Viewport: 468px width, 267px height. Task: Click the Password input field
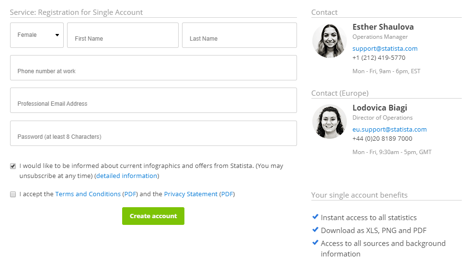tap(153, 133)
